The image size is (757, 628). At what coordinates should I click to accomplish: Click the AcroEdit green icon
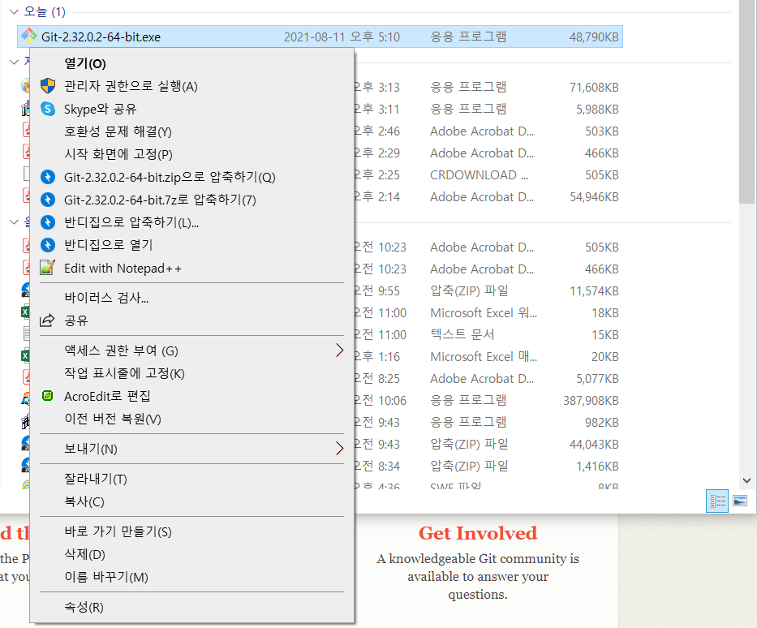tap(47, 396)
